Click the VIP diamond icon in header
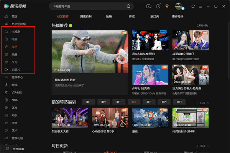The image size is (230, 153). click(x=167, y=6)
